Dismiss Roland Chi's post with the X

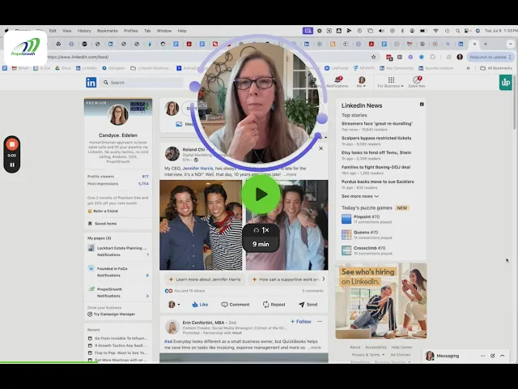click(x=321, y=148)
